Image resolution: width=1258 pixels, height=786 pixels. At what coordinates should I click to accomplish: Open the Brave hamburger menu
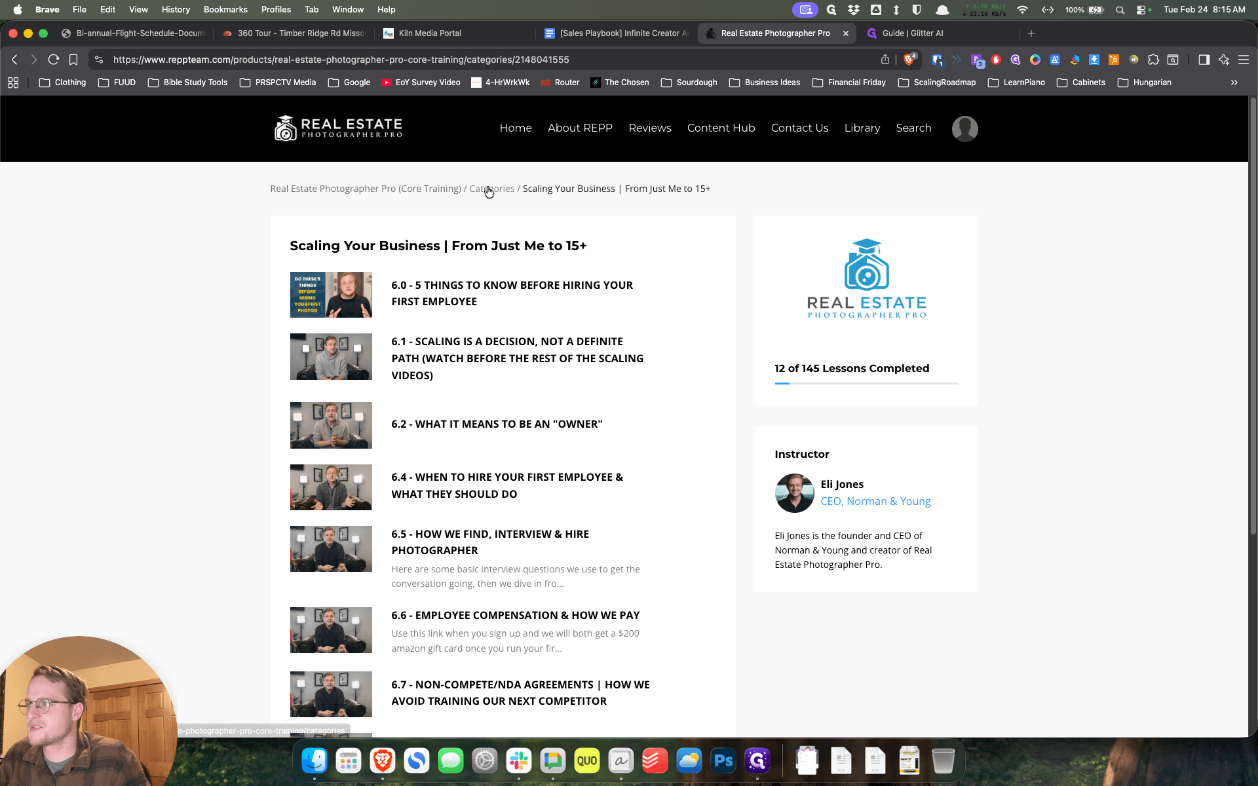tap(1243, 60)
